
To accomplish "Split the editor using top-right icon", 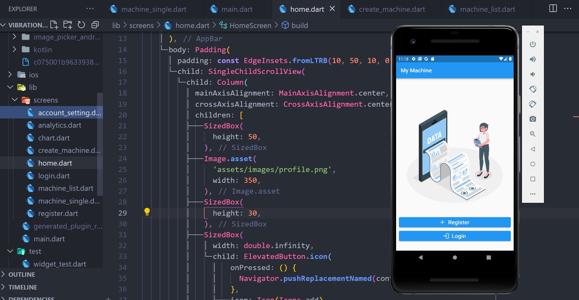I will coord(552,9).
